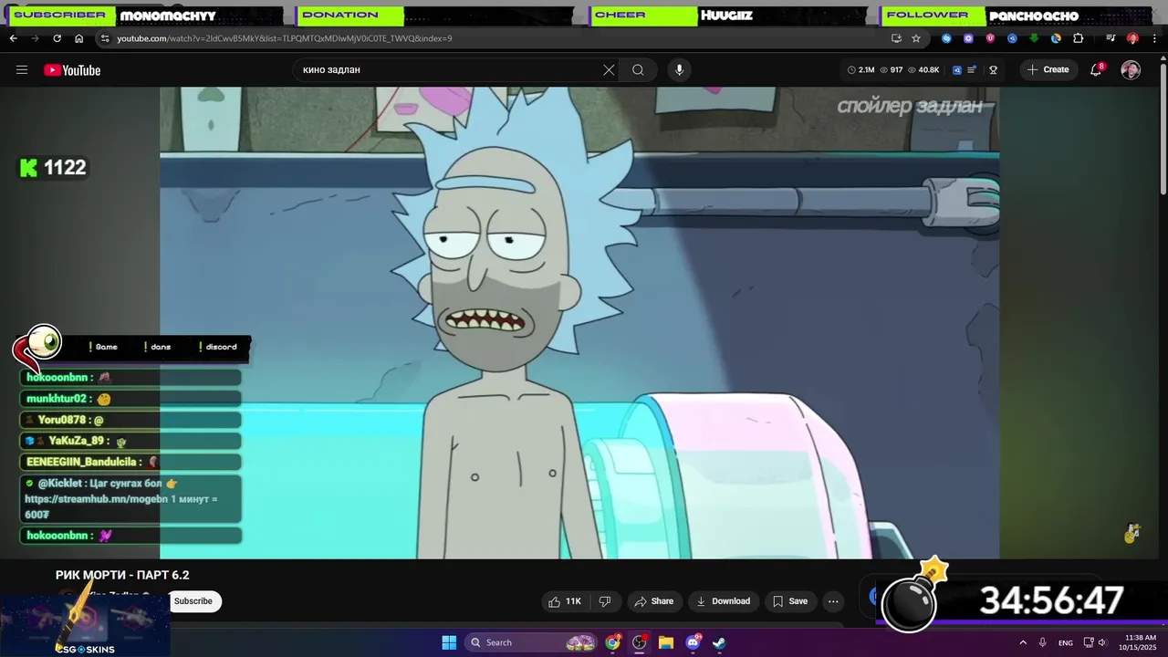This screenshot has height=657, width=1168.
Task: Go back in the browser
Action: coord(13,38)
